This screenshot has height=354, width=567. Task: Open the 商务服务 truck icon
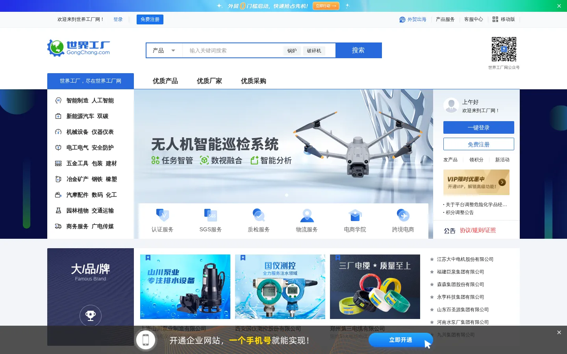coord(58,226)
